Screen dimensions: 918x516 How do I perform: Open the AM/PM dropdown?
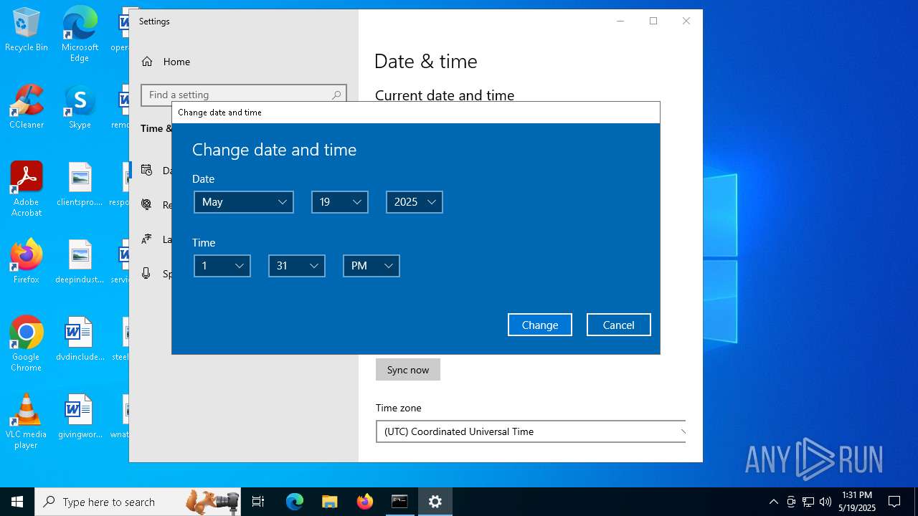point(372,266)
